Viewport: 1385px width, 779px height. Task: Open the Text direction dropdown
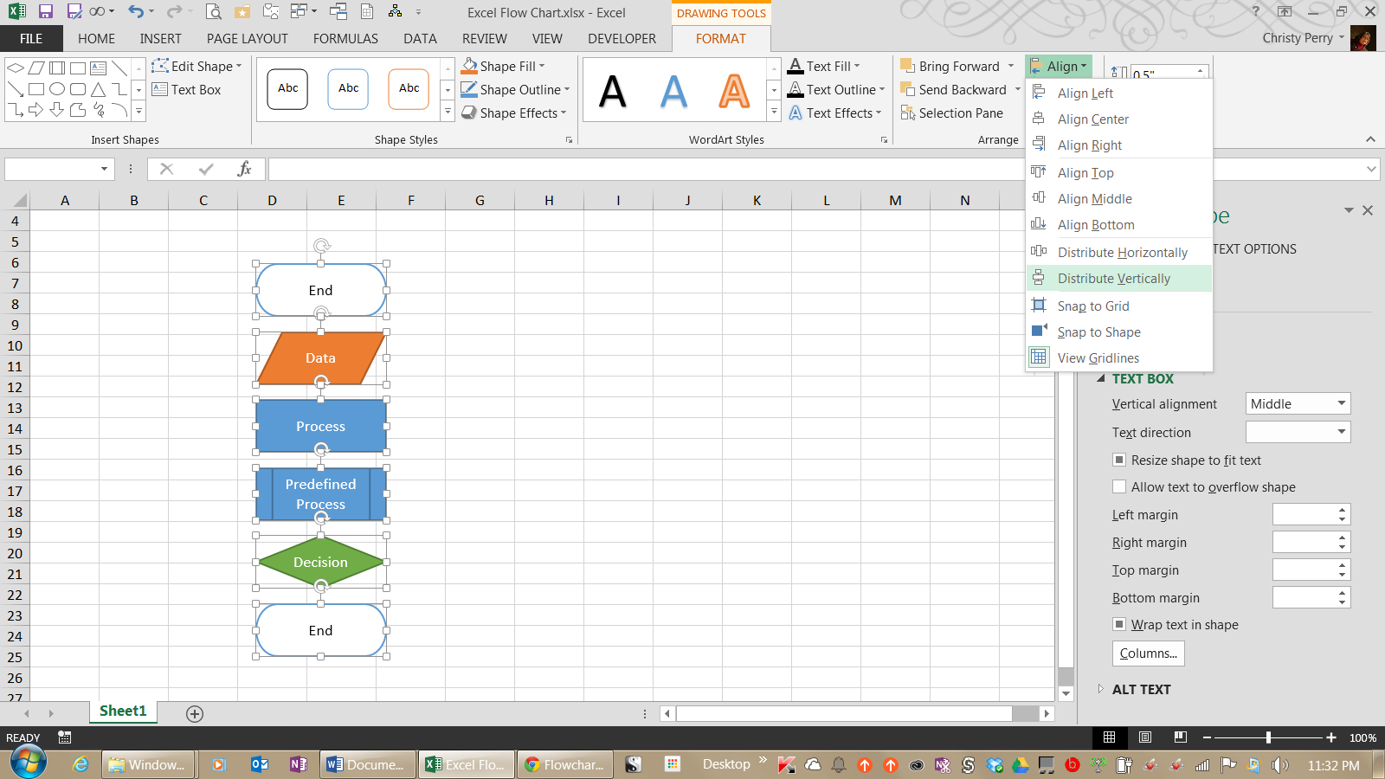point(1298,432)
